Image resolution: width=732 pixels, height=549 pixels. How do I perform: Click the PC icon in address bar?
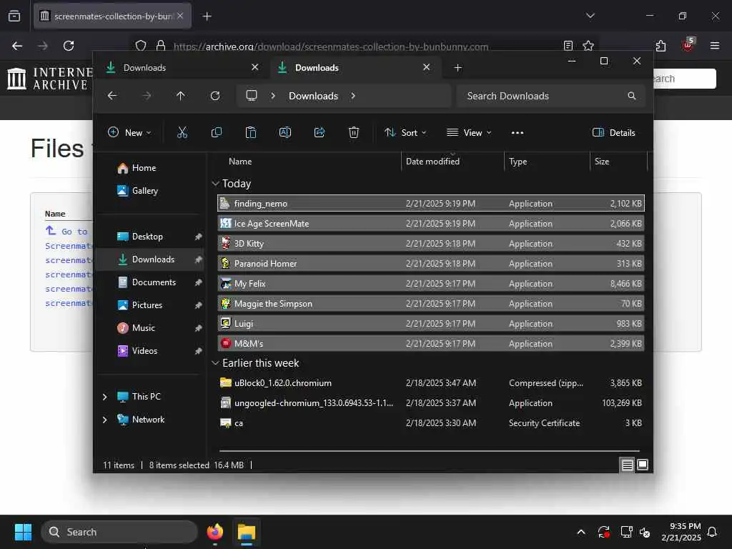click(252, 96)
